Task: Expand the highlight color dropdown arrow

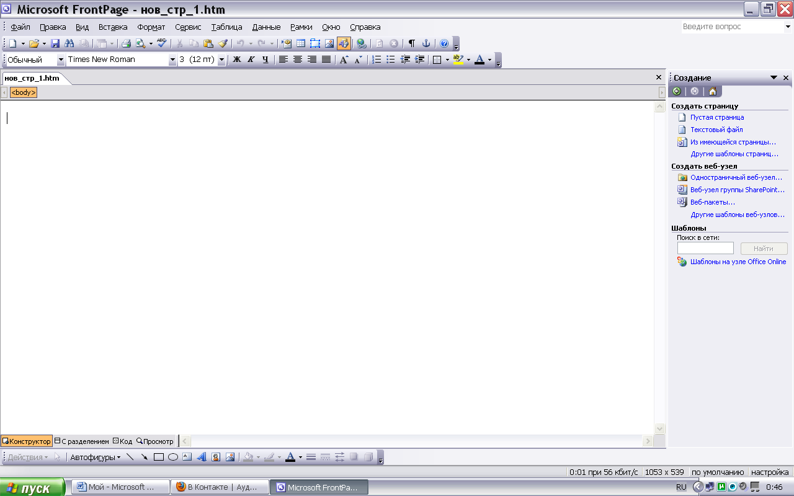Action: tap(468, 60)
